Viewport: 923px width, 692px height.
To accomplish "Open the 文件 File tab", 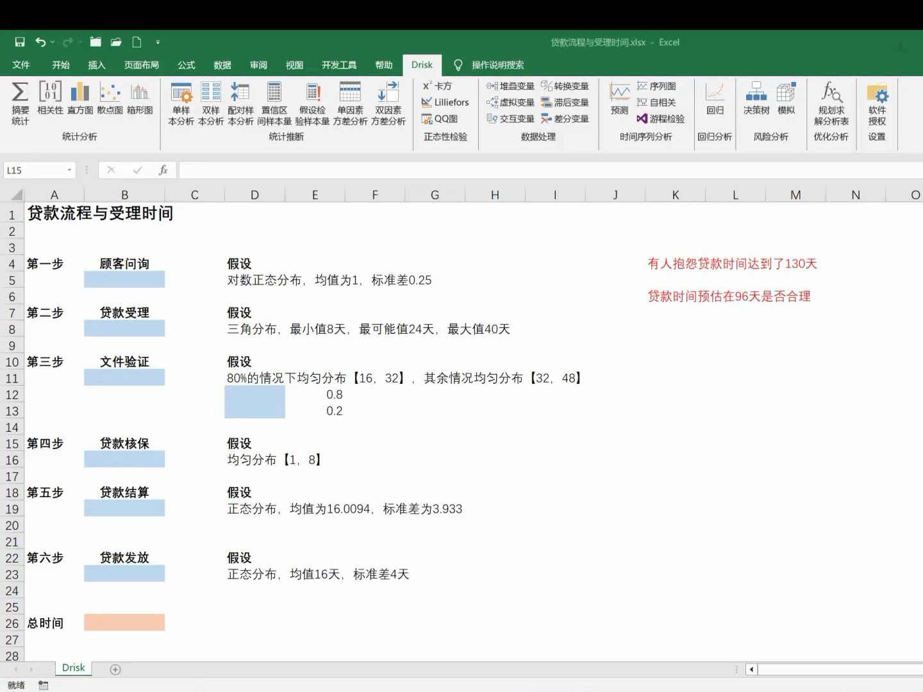I will coord(21,65).
